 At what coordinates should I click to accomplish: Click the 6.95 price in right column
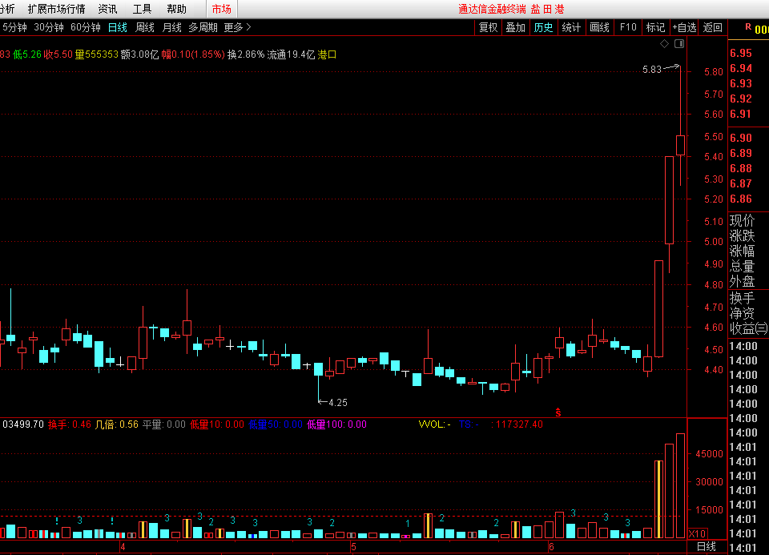pos(740,53)
